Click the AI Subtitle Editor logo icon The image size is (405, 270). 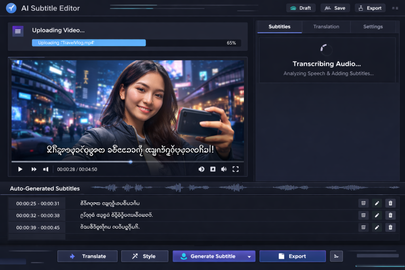(x=11, y=8)
